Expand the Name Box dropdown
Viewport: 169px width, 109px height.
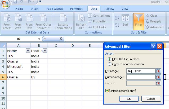point(39,39)
